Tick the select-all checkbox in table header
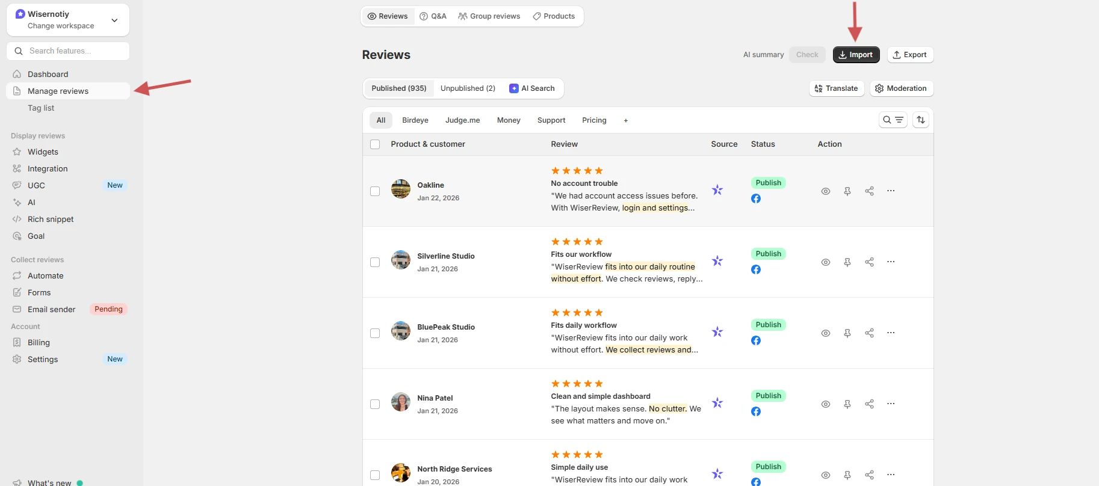Screen dimensions: 1099x486 pyautogui.click(x=375, y=144)
